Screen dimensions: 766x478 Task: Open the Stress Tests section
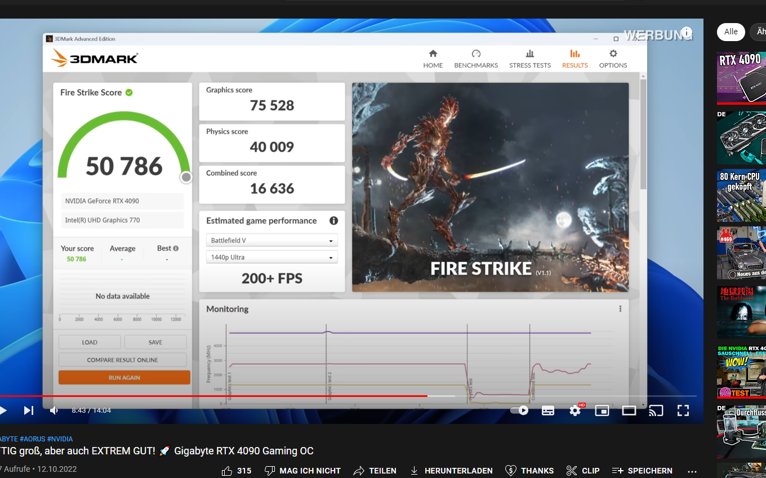coord(529,59)
